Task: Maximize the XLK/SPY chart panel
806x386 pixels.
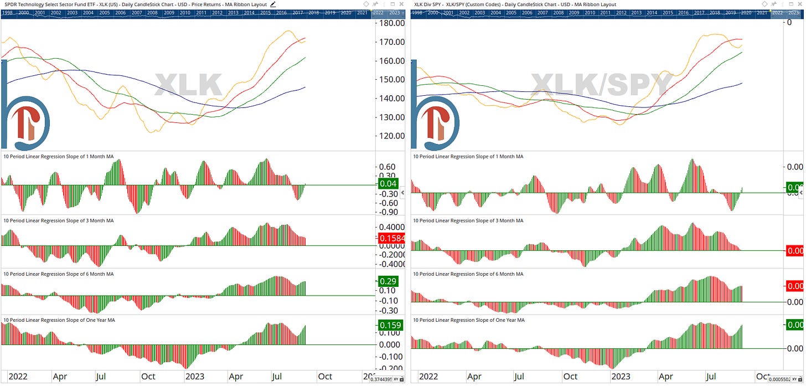Action: click(x=791, y=4)
